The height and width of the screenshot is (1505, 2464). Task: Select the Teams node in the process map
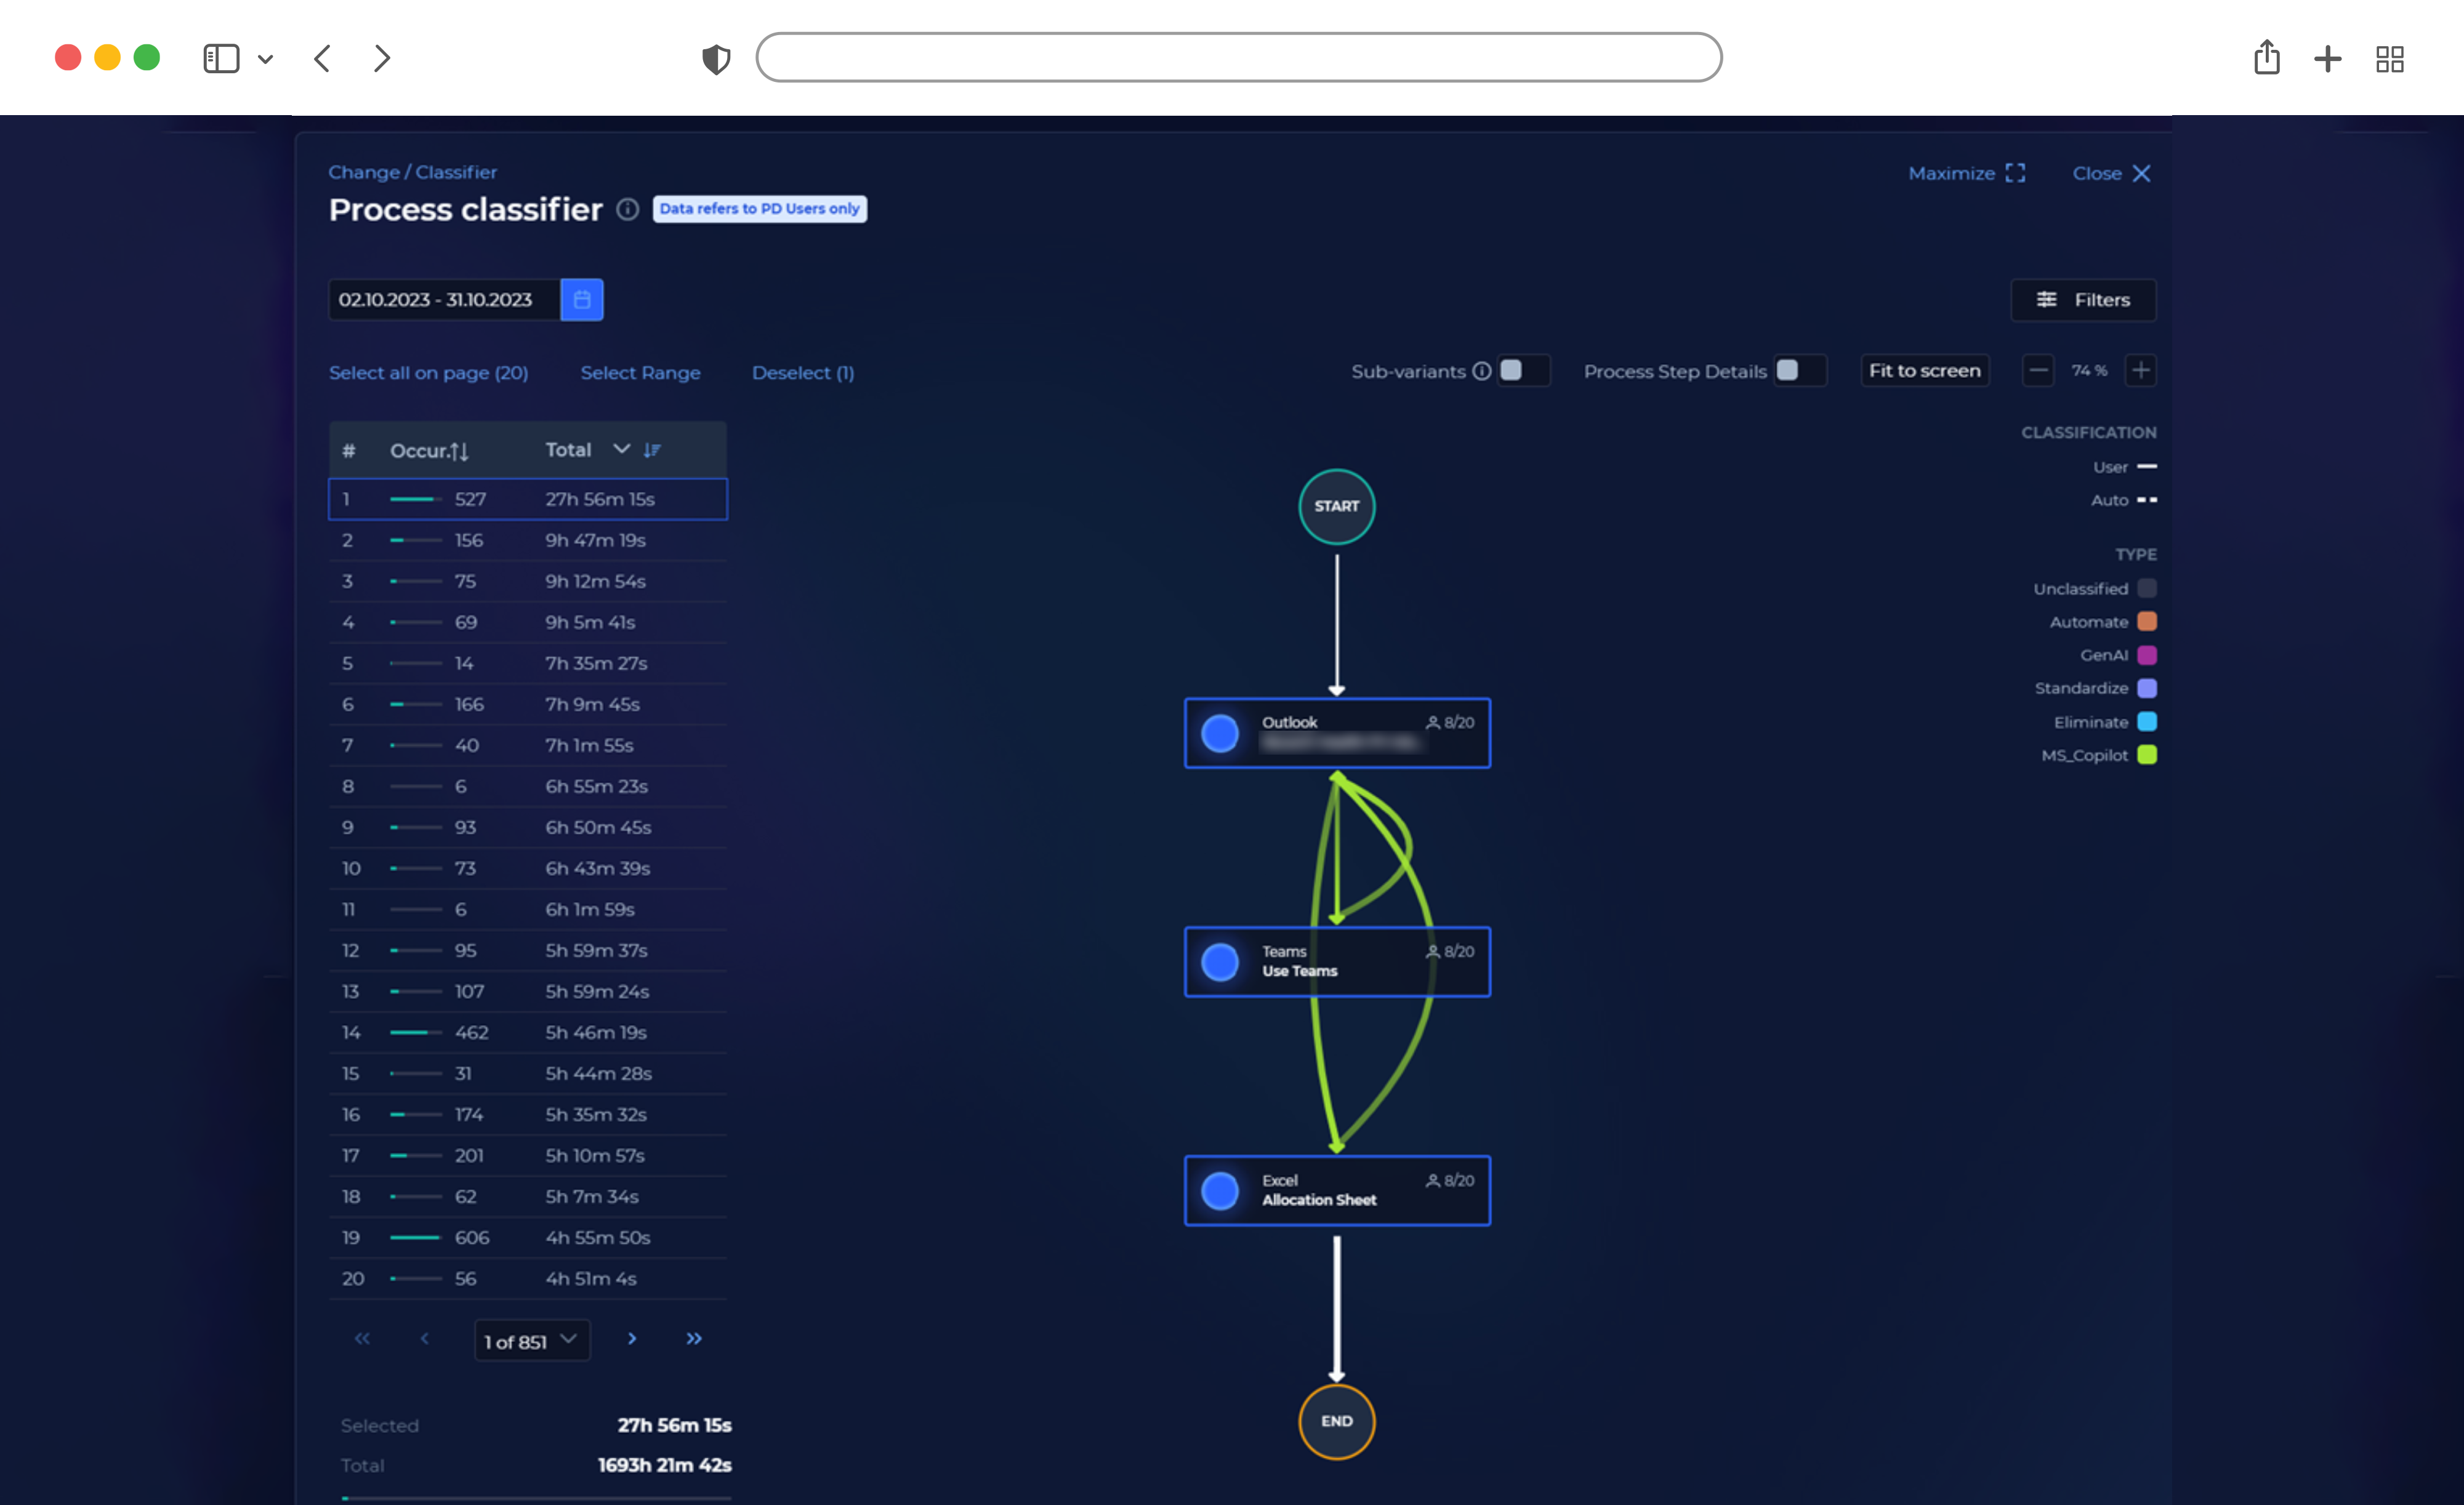[1336, 961]
